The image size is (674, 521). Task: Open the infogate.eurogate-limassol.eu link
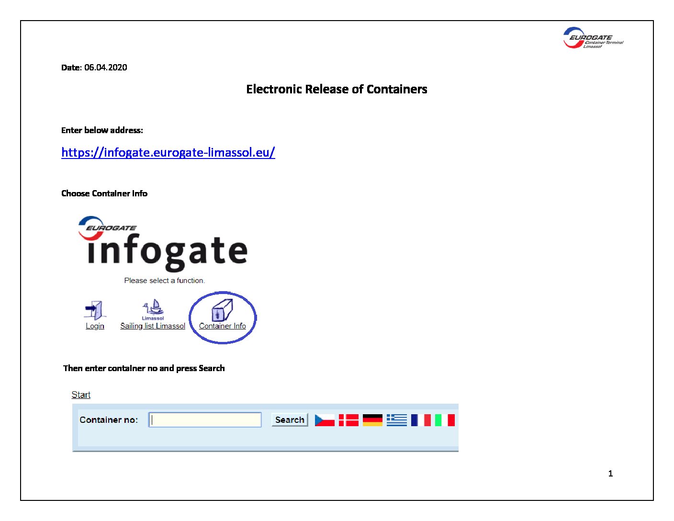click(x=168, y=152)
